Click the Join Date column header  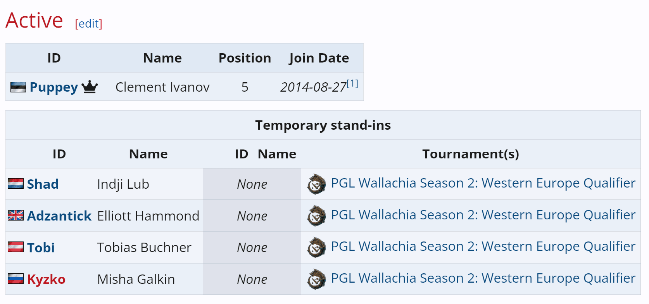[x=319, y=58]
